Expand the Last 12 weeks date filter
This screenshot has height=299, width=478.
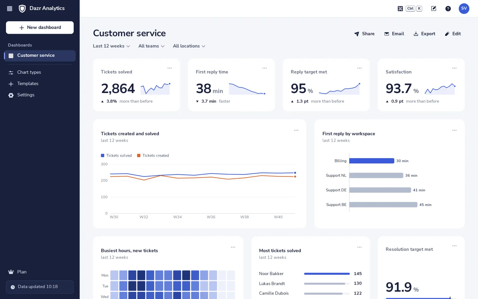111,46
